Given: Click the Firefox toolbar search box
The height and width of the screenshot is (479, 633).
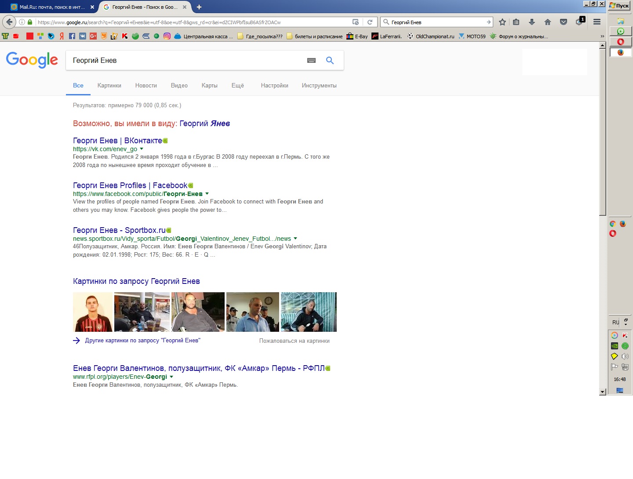Looking at the screenshot, I should pyautogui.click(x=437, y=22).
